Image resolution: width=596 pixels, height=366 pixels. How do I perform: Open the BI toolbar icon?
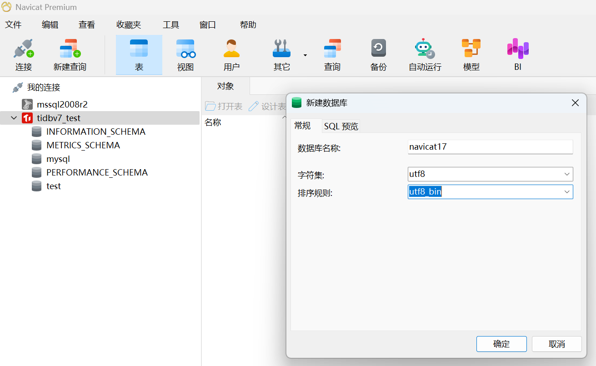pos(518,49)
